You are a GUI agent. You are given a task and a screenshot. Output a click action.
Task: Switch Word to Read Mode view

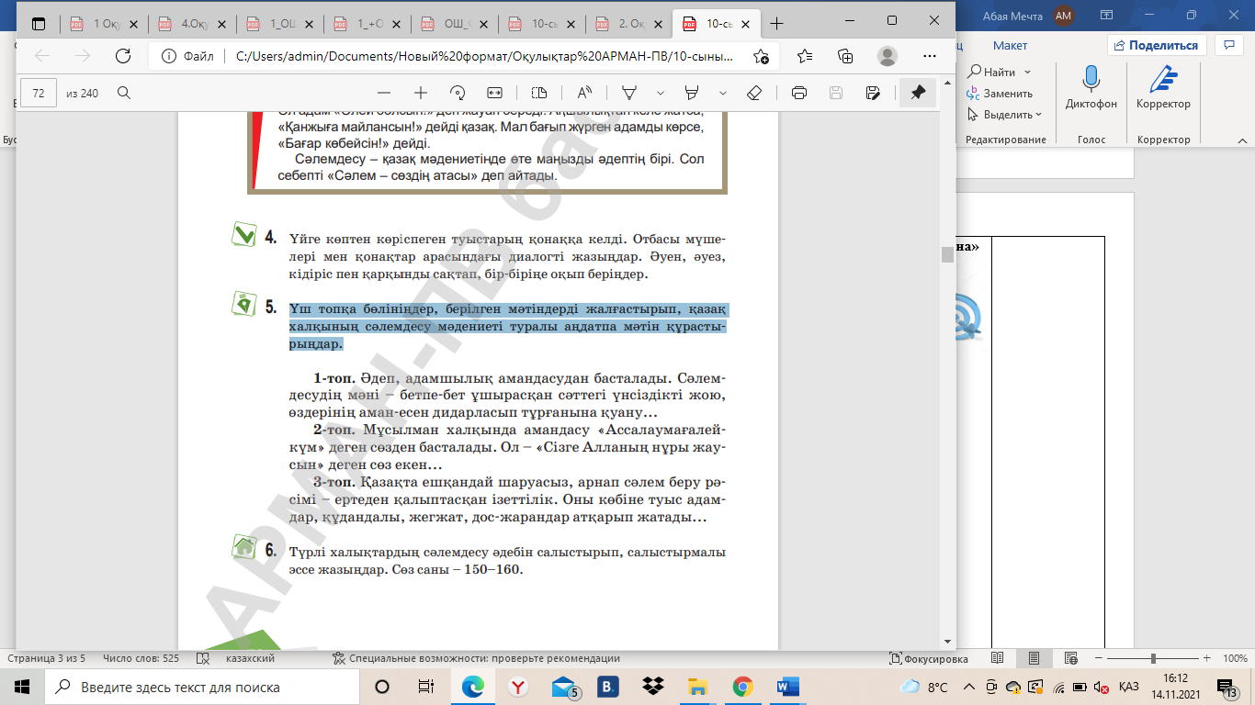997,658
